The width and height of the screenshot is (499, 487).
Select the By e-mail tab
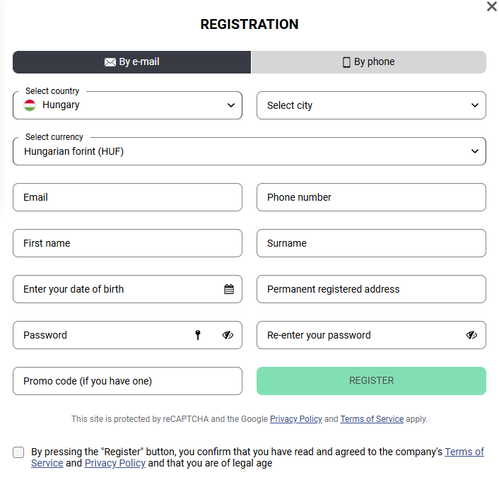click(x=131, y=62)
